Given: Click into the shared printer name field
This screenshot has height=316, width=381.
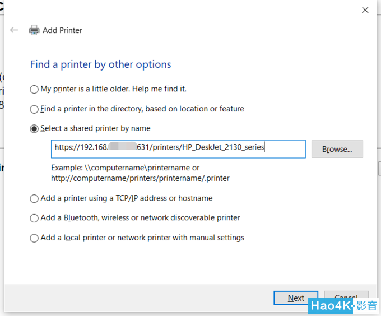Looking at the screenshot, I should click(178, 149).
